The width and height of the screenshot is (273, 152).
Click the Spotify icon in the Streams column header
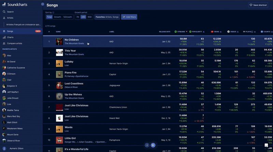[176, 31]
